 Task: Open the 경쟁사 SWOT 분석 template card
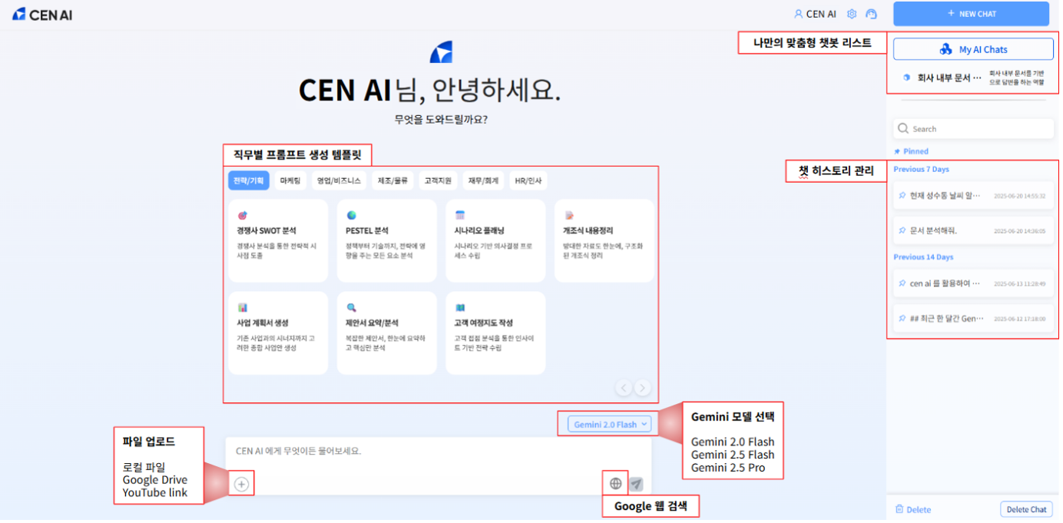[x=278, y=241]
